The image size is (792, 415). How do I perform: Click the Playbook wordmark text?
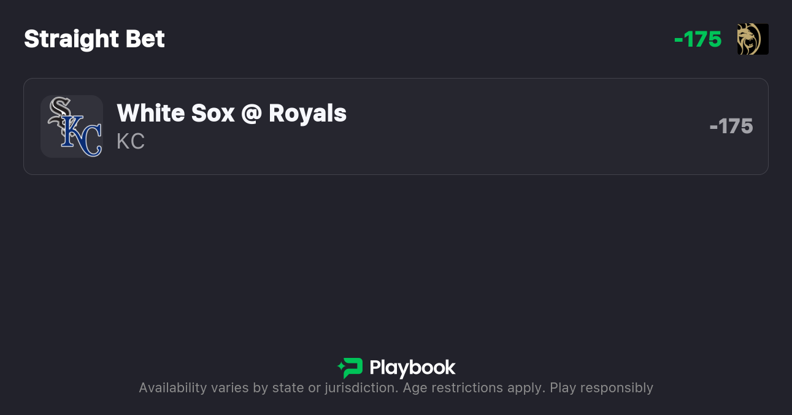[x=412, y=368]
